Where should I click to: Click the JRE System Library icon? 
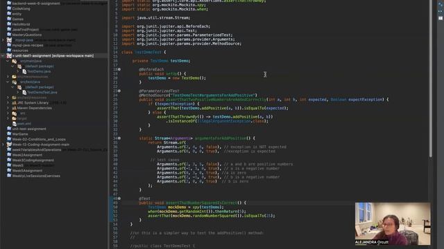tap(14, 103)
